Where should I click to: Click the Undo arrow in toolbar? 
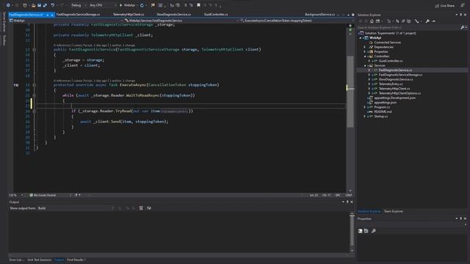pos(52,5)
